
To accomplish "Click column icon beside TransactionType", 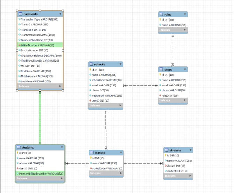I will [20, 19].
